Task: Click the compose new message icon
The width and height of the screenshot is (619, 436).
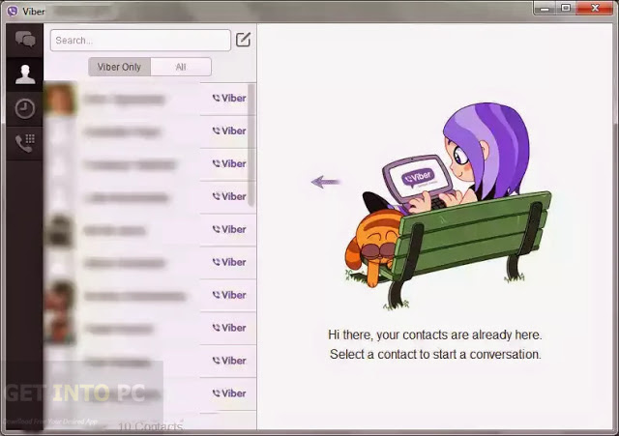Action: coord(243,40)
